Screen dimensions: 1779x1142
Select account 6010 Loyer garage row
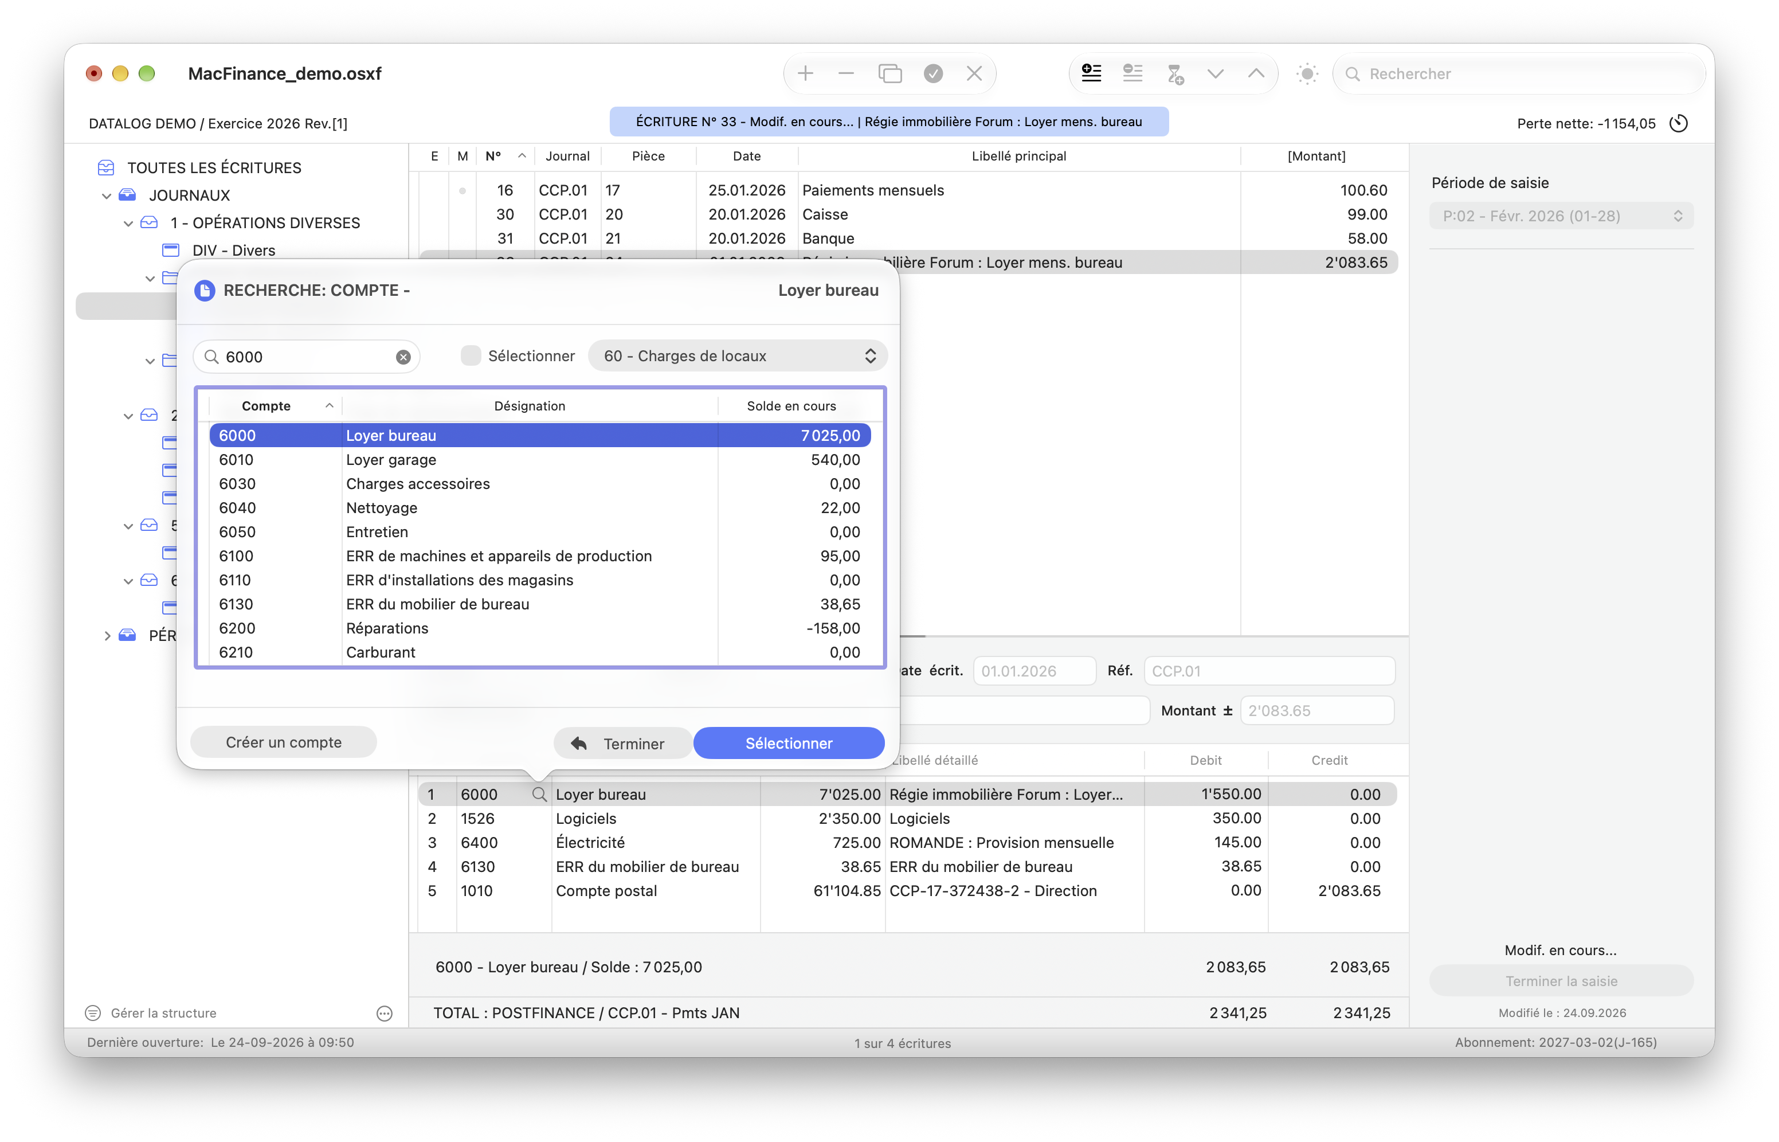pos(540,460)
